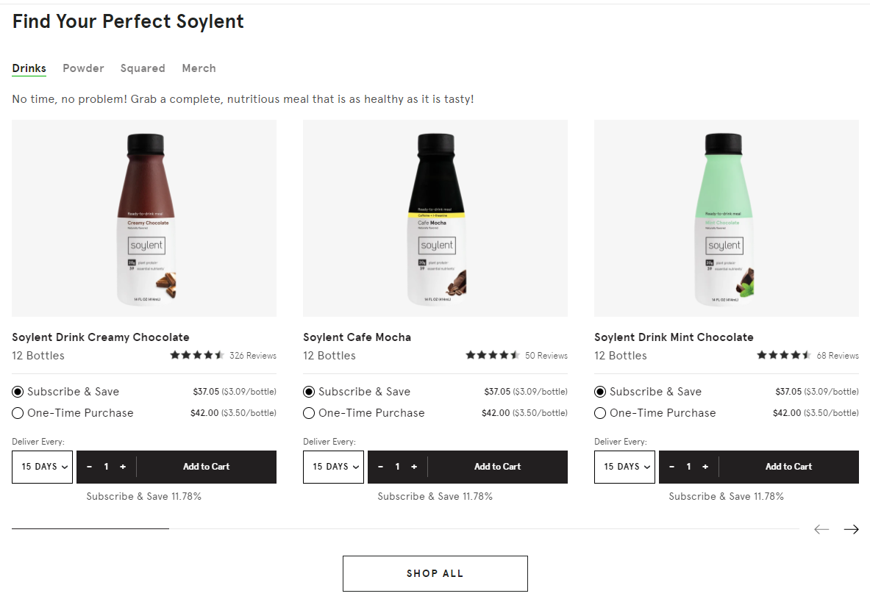The height and width of the screenshot is (599, 870).
Task: Open Deliver Every dropdown for Mint Chocolate
Action: click(x=624, y=467)
